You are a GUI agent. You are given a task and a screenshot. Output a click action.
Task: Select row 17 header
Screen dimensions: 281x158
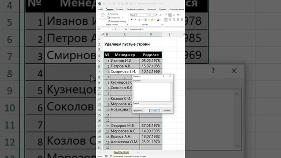pos(99,126)
